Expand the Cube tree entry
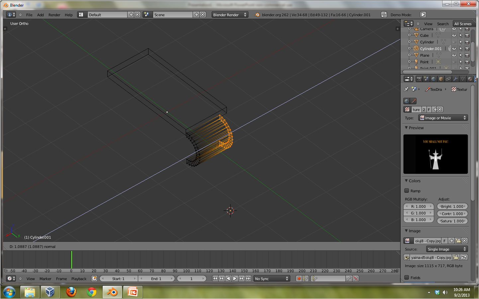 (x=410, y=35)
